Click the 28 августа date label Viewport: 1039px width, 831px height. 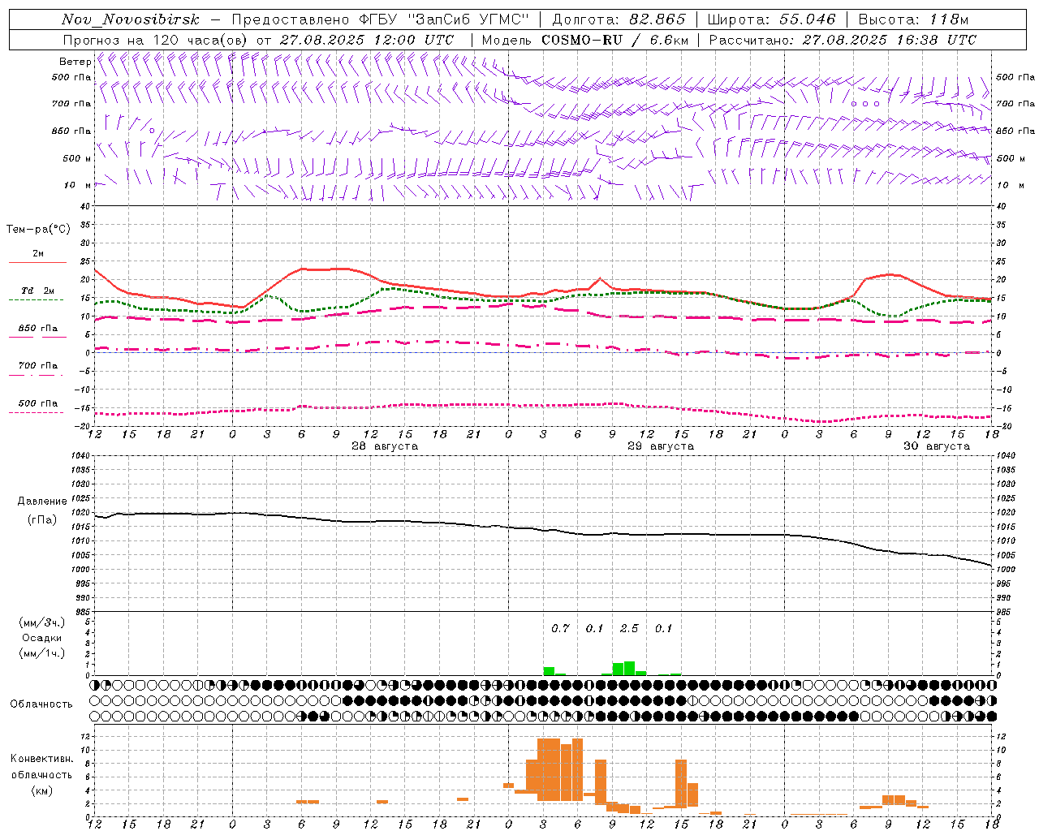tap(385, 446)
